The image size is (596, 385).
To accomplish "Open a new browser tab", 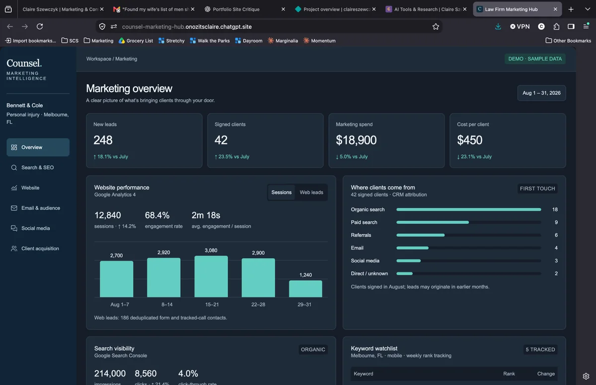I will point(571,9).
